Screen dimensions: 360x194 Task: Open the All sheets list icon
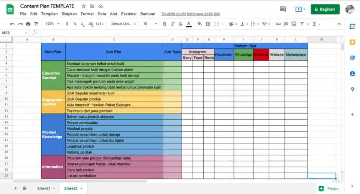pos(24,188)
